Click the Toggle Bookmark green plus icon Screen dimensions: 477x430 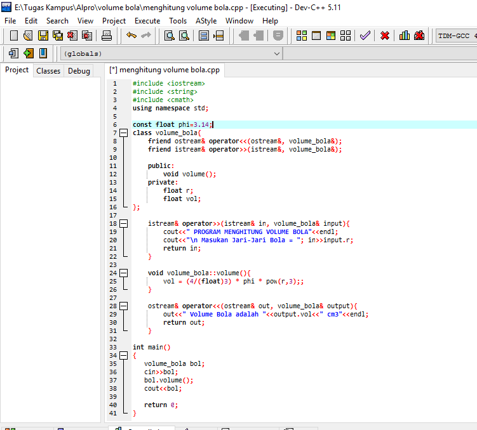tap(29, 53)
